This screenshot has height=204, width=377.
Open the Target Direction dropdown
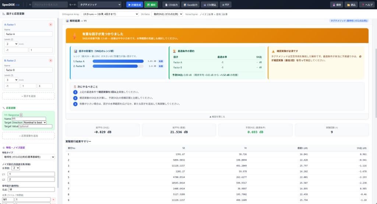[35, 123]
